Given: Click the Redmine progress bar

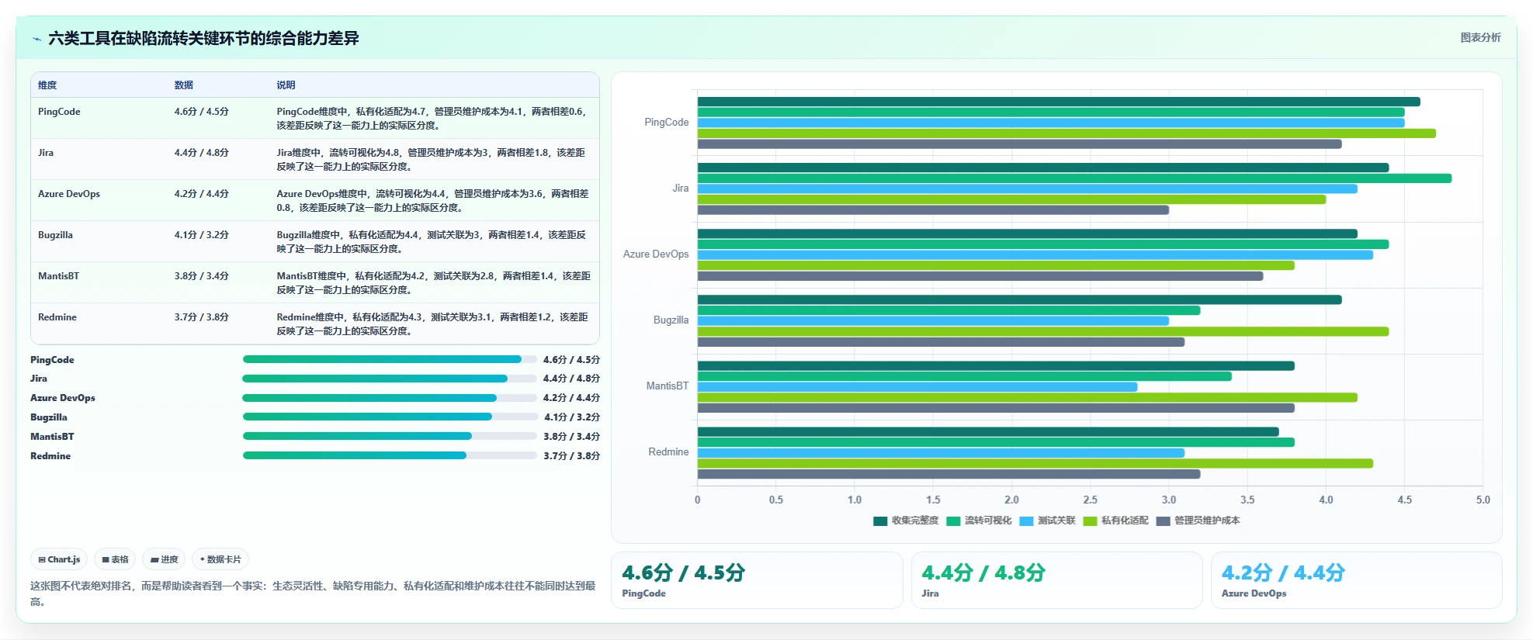Looking at the screenshot, I should 390,456.
